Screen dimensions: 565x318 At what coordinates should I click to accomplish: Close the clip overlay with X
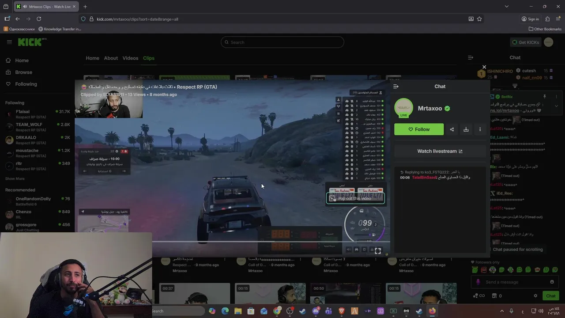click(x=484, y=67)
